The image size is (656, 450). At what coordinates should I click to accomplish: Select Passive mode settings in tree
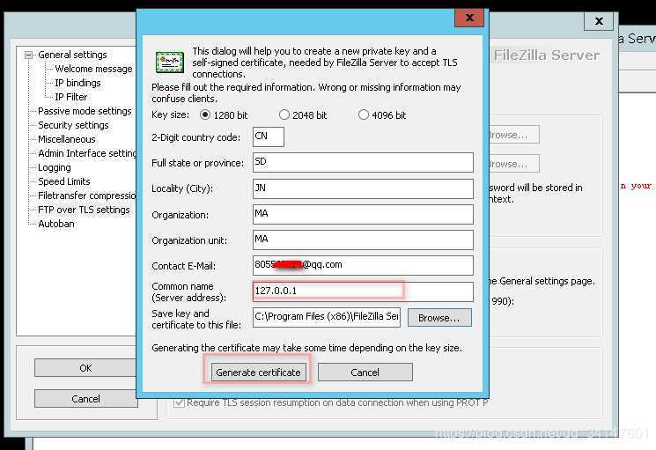tap(85, 111)
